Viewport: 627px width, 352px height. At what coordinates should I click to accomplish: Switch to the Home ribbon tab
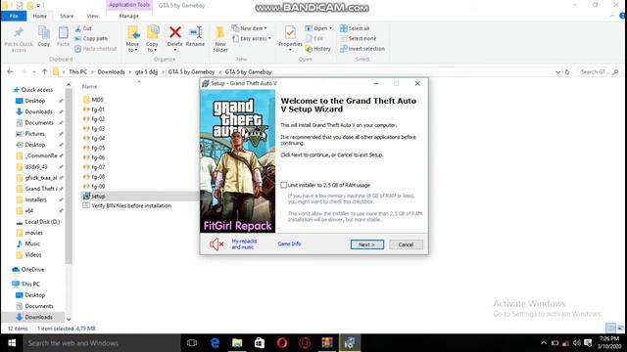(39, 16)
